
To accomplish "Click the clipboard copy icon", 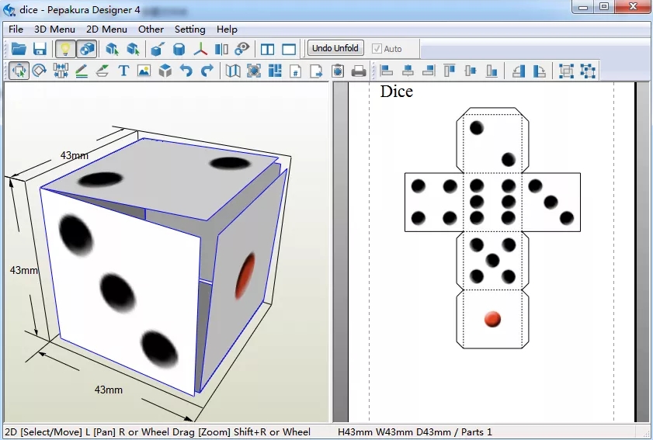I will tap(338, 71).
